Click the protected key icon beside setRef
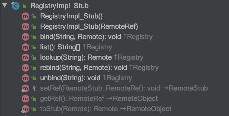Screen dimensions: 229x116 (x=34, y=88)
